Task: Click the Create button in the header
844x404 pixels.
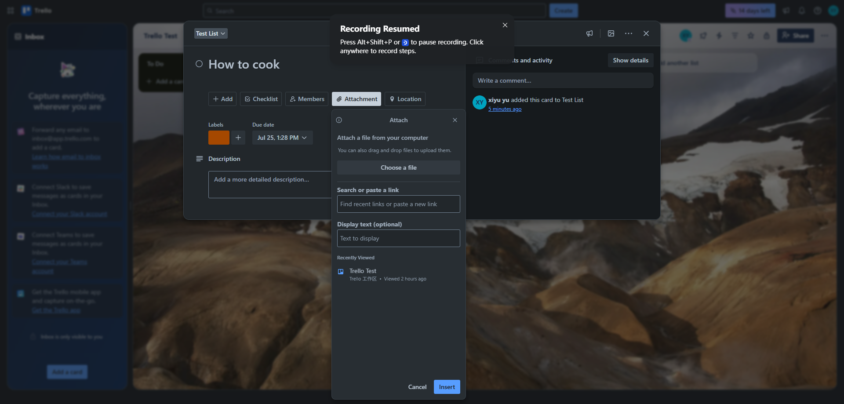Action: pyautogui.click(x=564, y=11)
